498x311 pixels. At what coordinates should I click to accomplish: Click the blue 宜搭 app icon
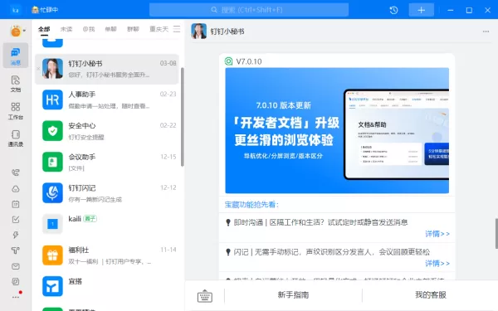click(52, 286)
